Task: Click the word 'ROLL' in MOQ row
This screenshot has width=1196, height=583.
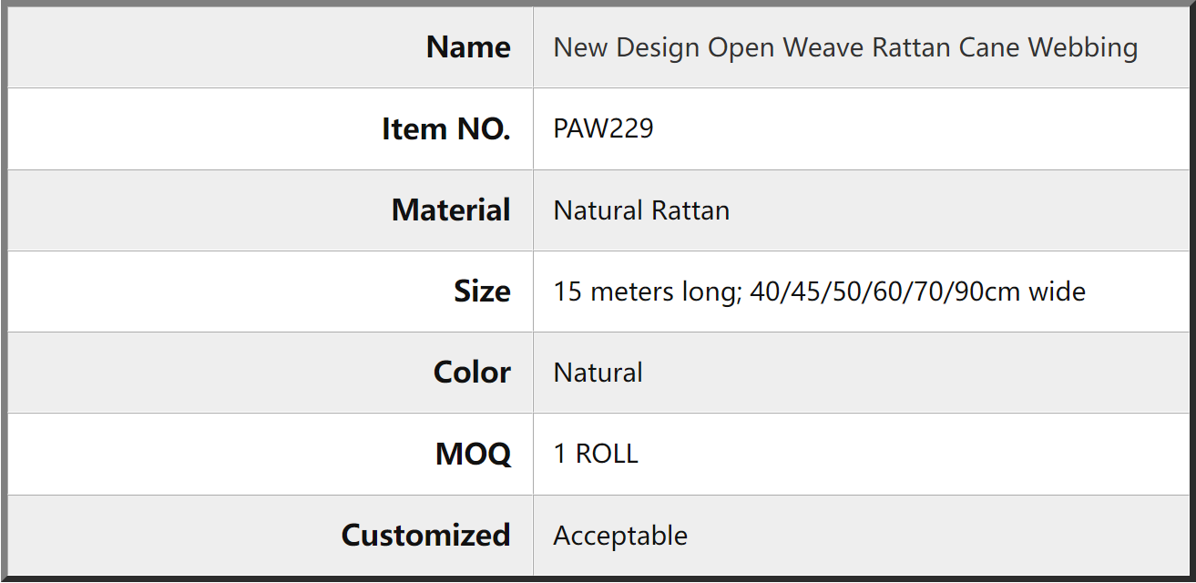Action: pyautogui.click(x=607, y=454)
